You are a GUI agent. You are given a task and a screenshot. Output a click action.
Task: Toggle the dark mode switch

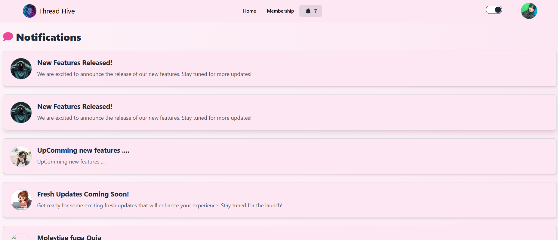pyautogui.click(x=494, y=10)
